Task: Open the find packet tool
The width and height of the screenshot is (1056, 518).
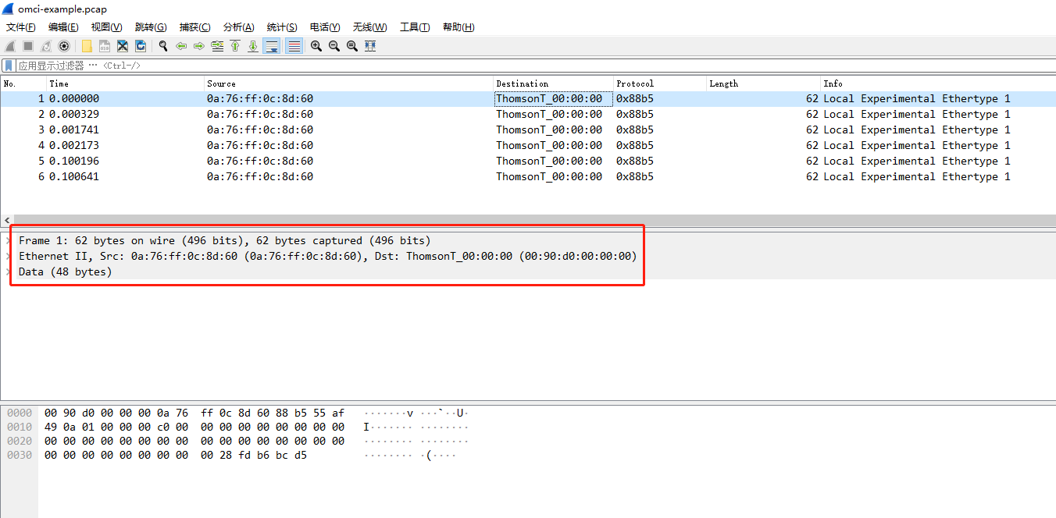Action: [163, 45]
